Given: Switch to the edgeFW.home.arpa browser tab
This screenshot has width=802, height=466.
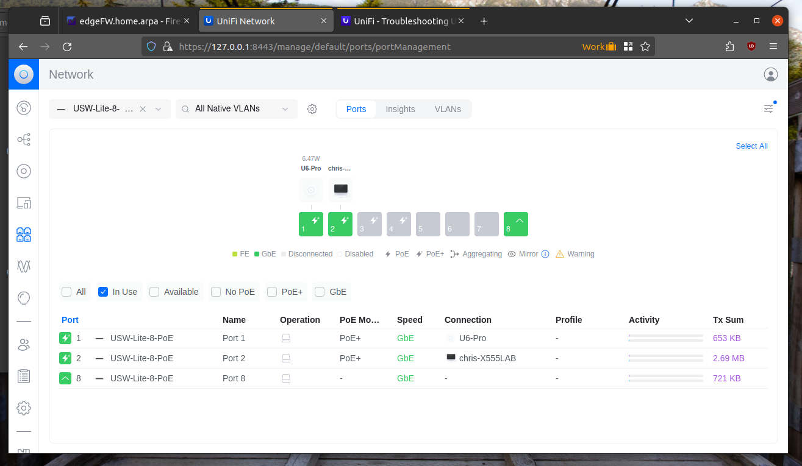Looking at the screenshot, I should pos(128,21).
